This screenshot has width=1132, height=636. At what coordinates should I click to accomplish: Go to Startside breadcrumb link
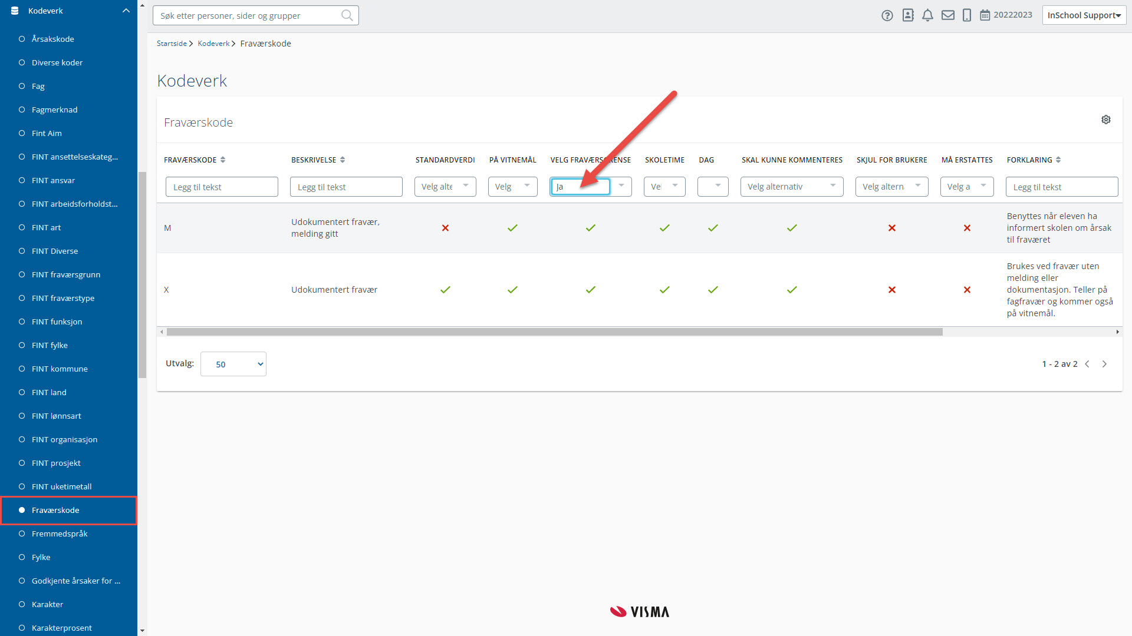pos(172,44)
